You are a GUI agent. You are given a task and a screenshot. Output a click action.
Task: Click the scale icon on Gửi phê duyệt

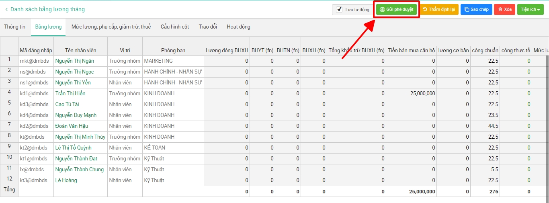tap(382, 9)
